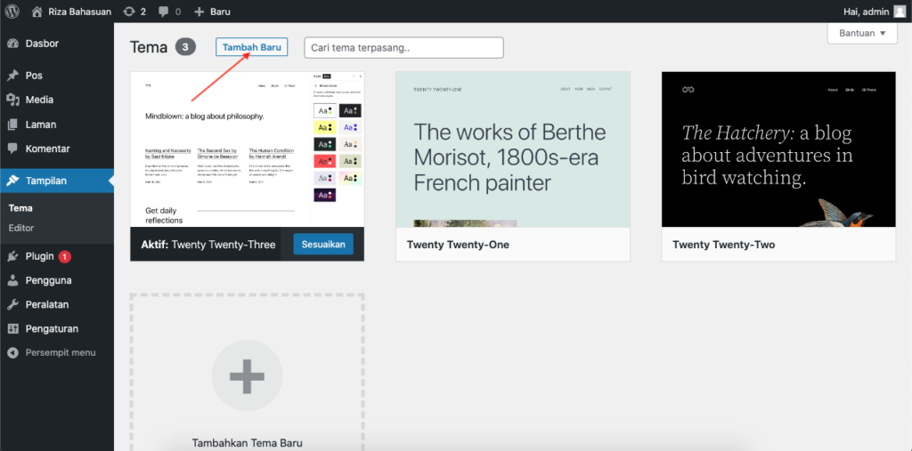Screen dimensions: 912x451
Task: Open the Dasbor menu item
Action: point(42,44)
